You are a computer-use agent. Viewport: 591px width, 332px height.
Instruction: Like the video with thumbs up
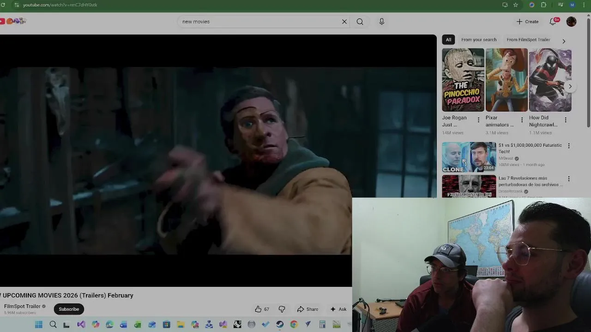[x=262, y=309]
